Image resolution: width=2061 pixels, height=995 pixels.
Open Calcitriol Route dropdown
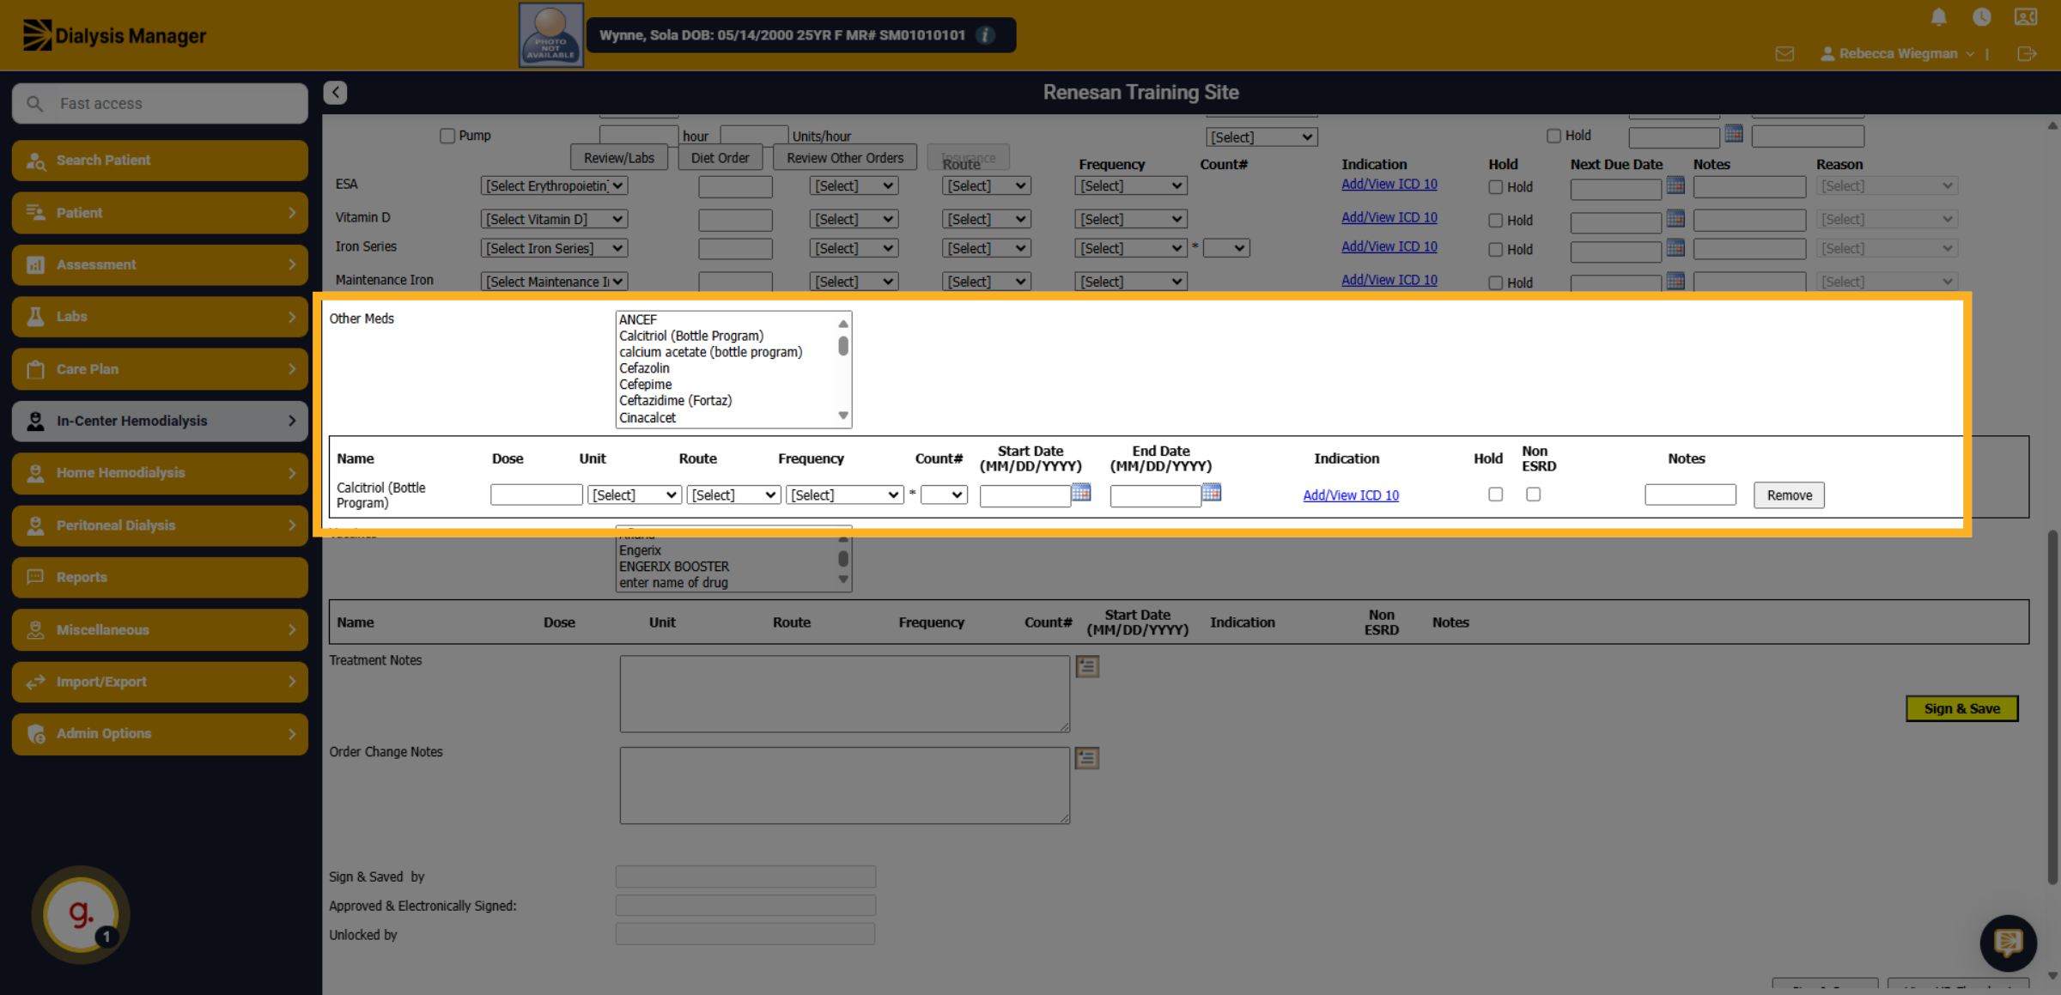pos(733,495)
